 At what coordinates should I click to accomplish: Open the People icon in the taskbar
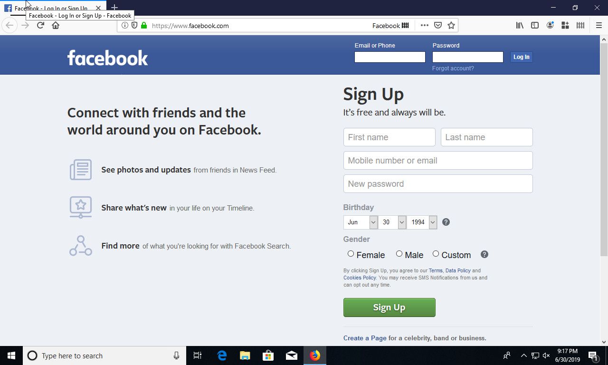[507, 355]
